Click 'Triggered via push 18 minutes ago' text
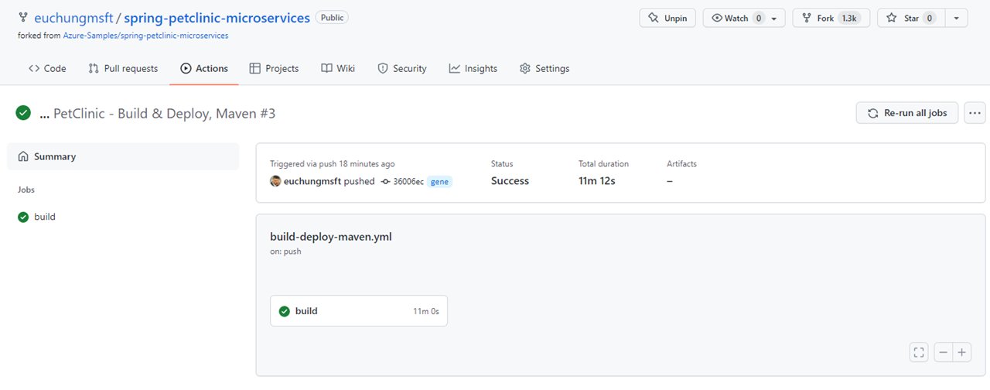The width and height of the screenshot is (990, 390). point(333,164)
